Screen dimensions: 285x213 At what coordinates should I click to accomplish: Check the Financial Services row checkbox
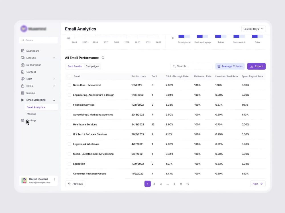point(70,105)
